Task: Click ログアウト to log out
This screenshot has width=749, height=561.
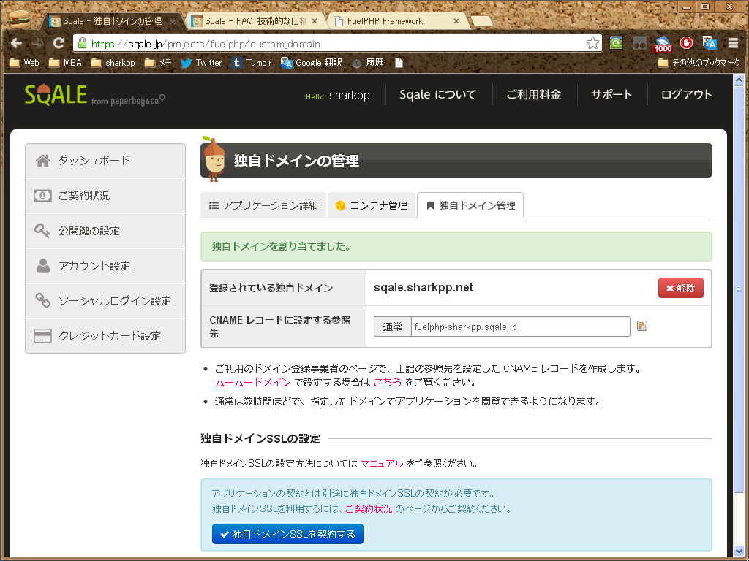Action: pos(686,94)
